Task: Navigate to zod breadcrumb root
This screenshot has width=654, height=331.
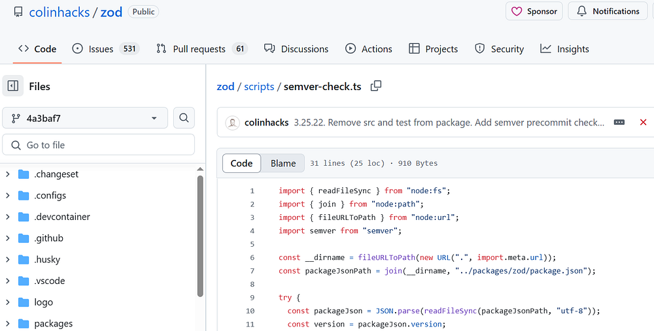Action: pos(225,86)
